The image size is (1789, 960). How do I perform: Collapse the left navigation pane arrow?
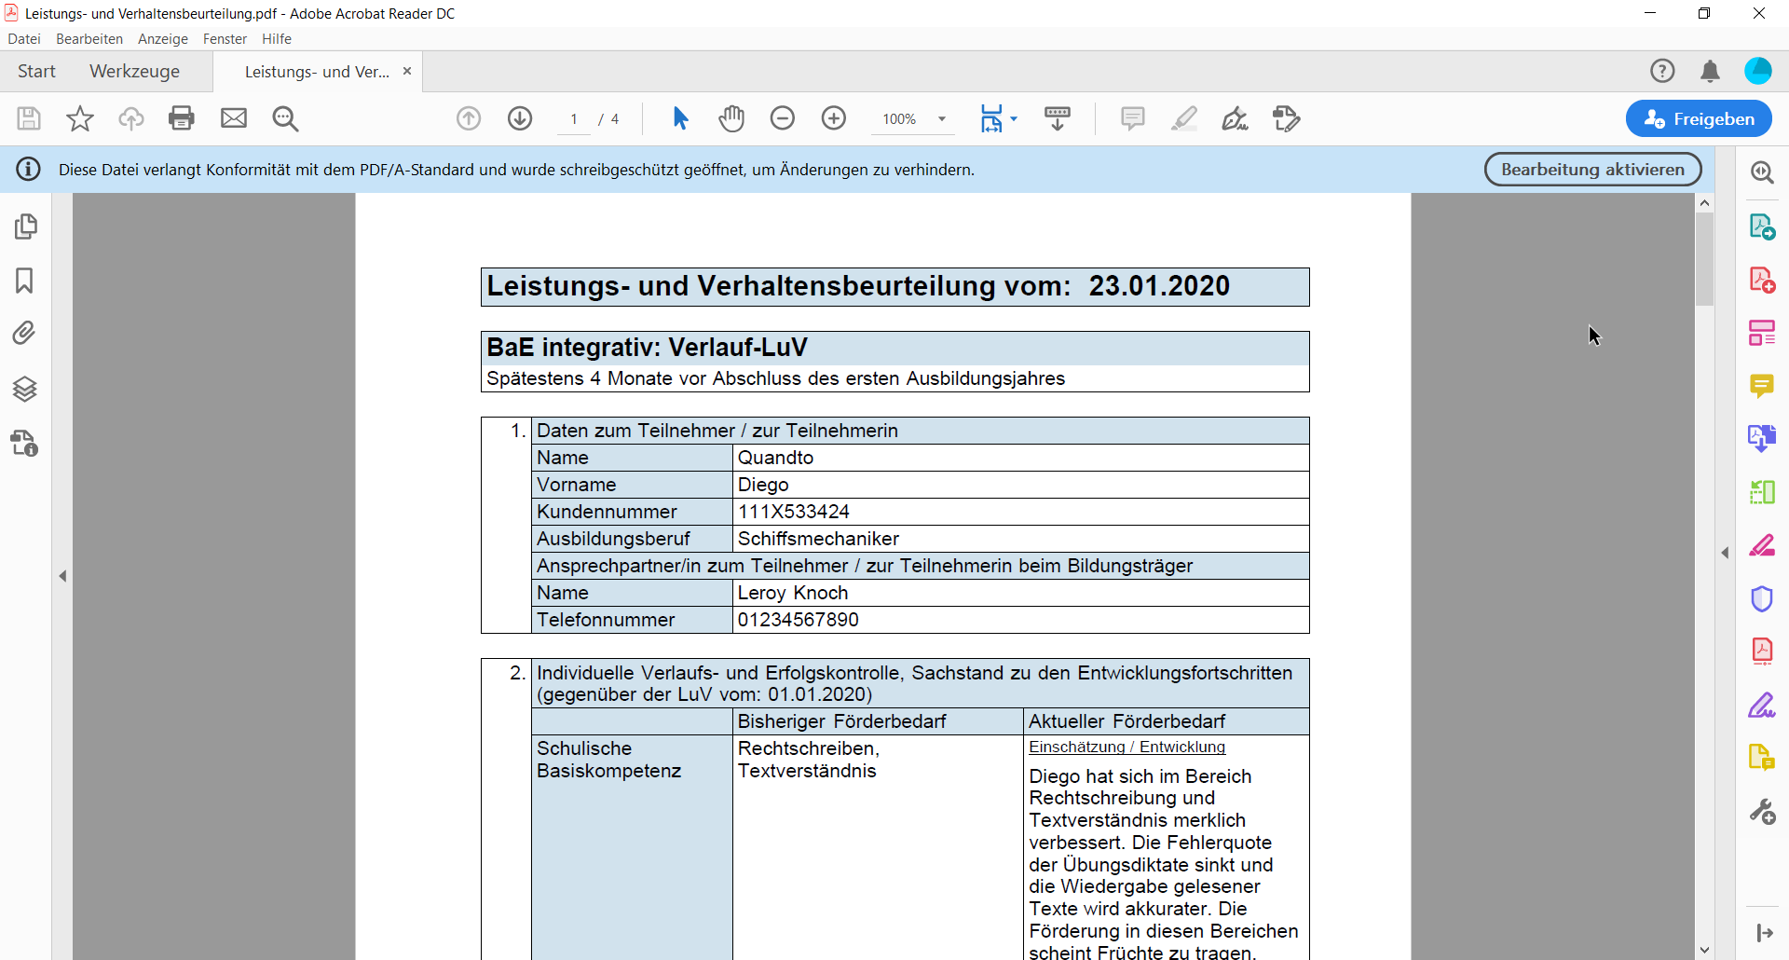62,576
